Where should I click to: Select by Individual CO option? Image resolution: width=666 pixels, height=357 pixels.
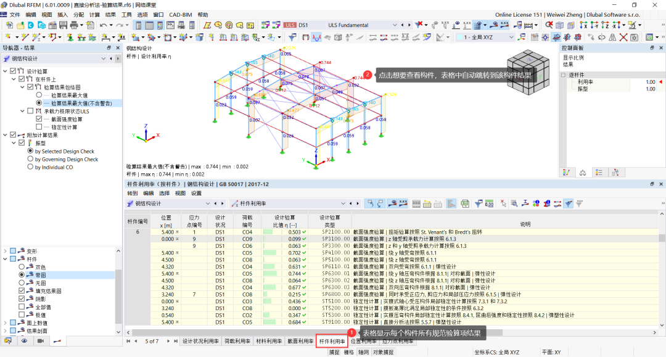click(30, 167)
